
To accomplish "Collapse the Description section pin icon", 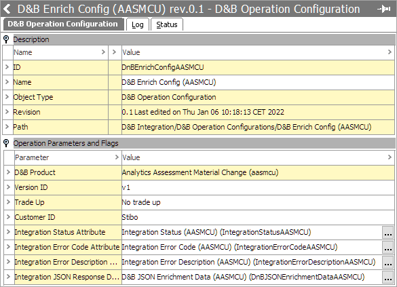I will tap(6, 39).
